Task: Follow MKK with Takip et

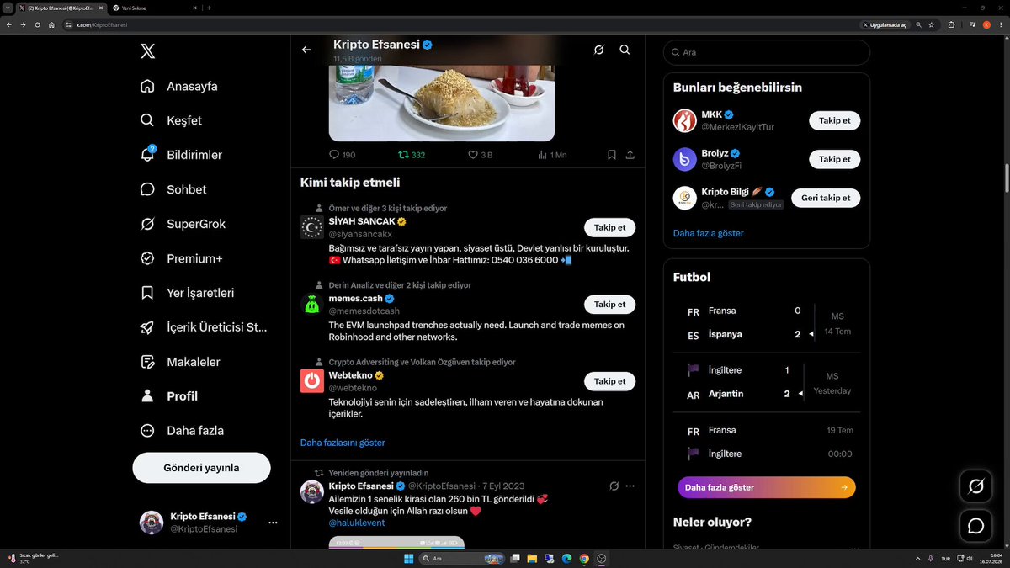Action: [834, 120]
